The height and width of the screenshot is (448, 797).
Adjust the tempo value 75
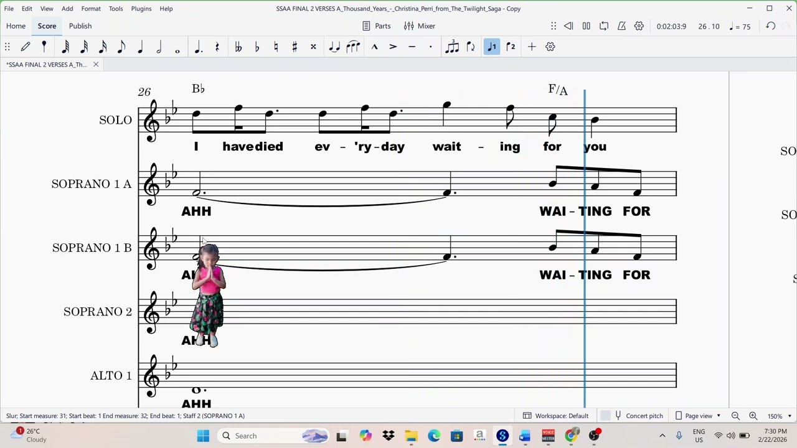click(740, 27)
